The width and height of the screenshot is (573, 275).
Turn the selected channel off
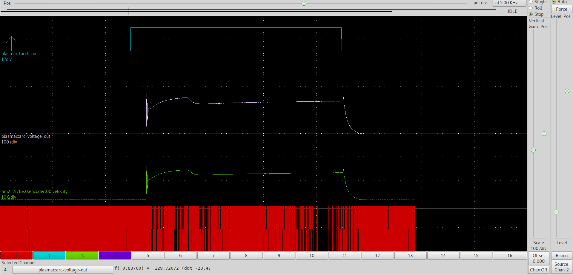tap(539, 270)
